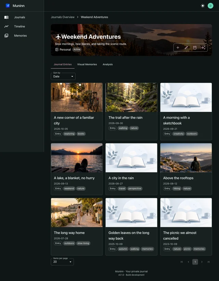The height and width of the screenshot is (281, 219).
Task: Open 'The picnic we almost cancelled' title
Action: tap(180, 235)
